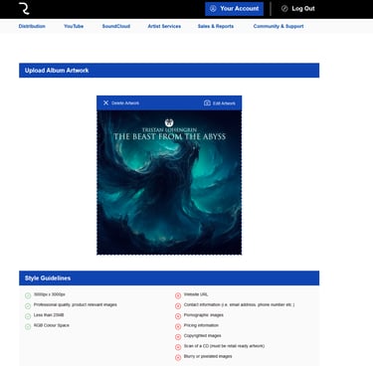Click the Contact information guideline text
Screen dimensions: 373x373
pyautogui.click(x=239, y=304)
